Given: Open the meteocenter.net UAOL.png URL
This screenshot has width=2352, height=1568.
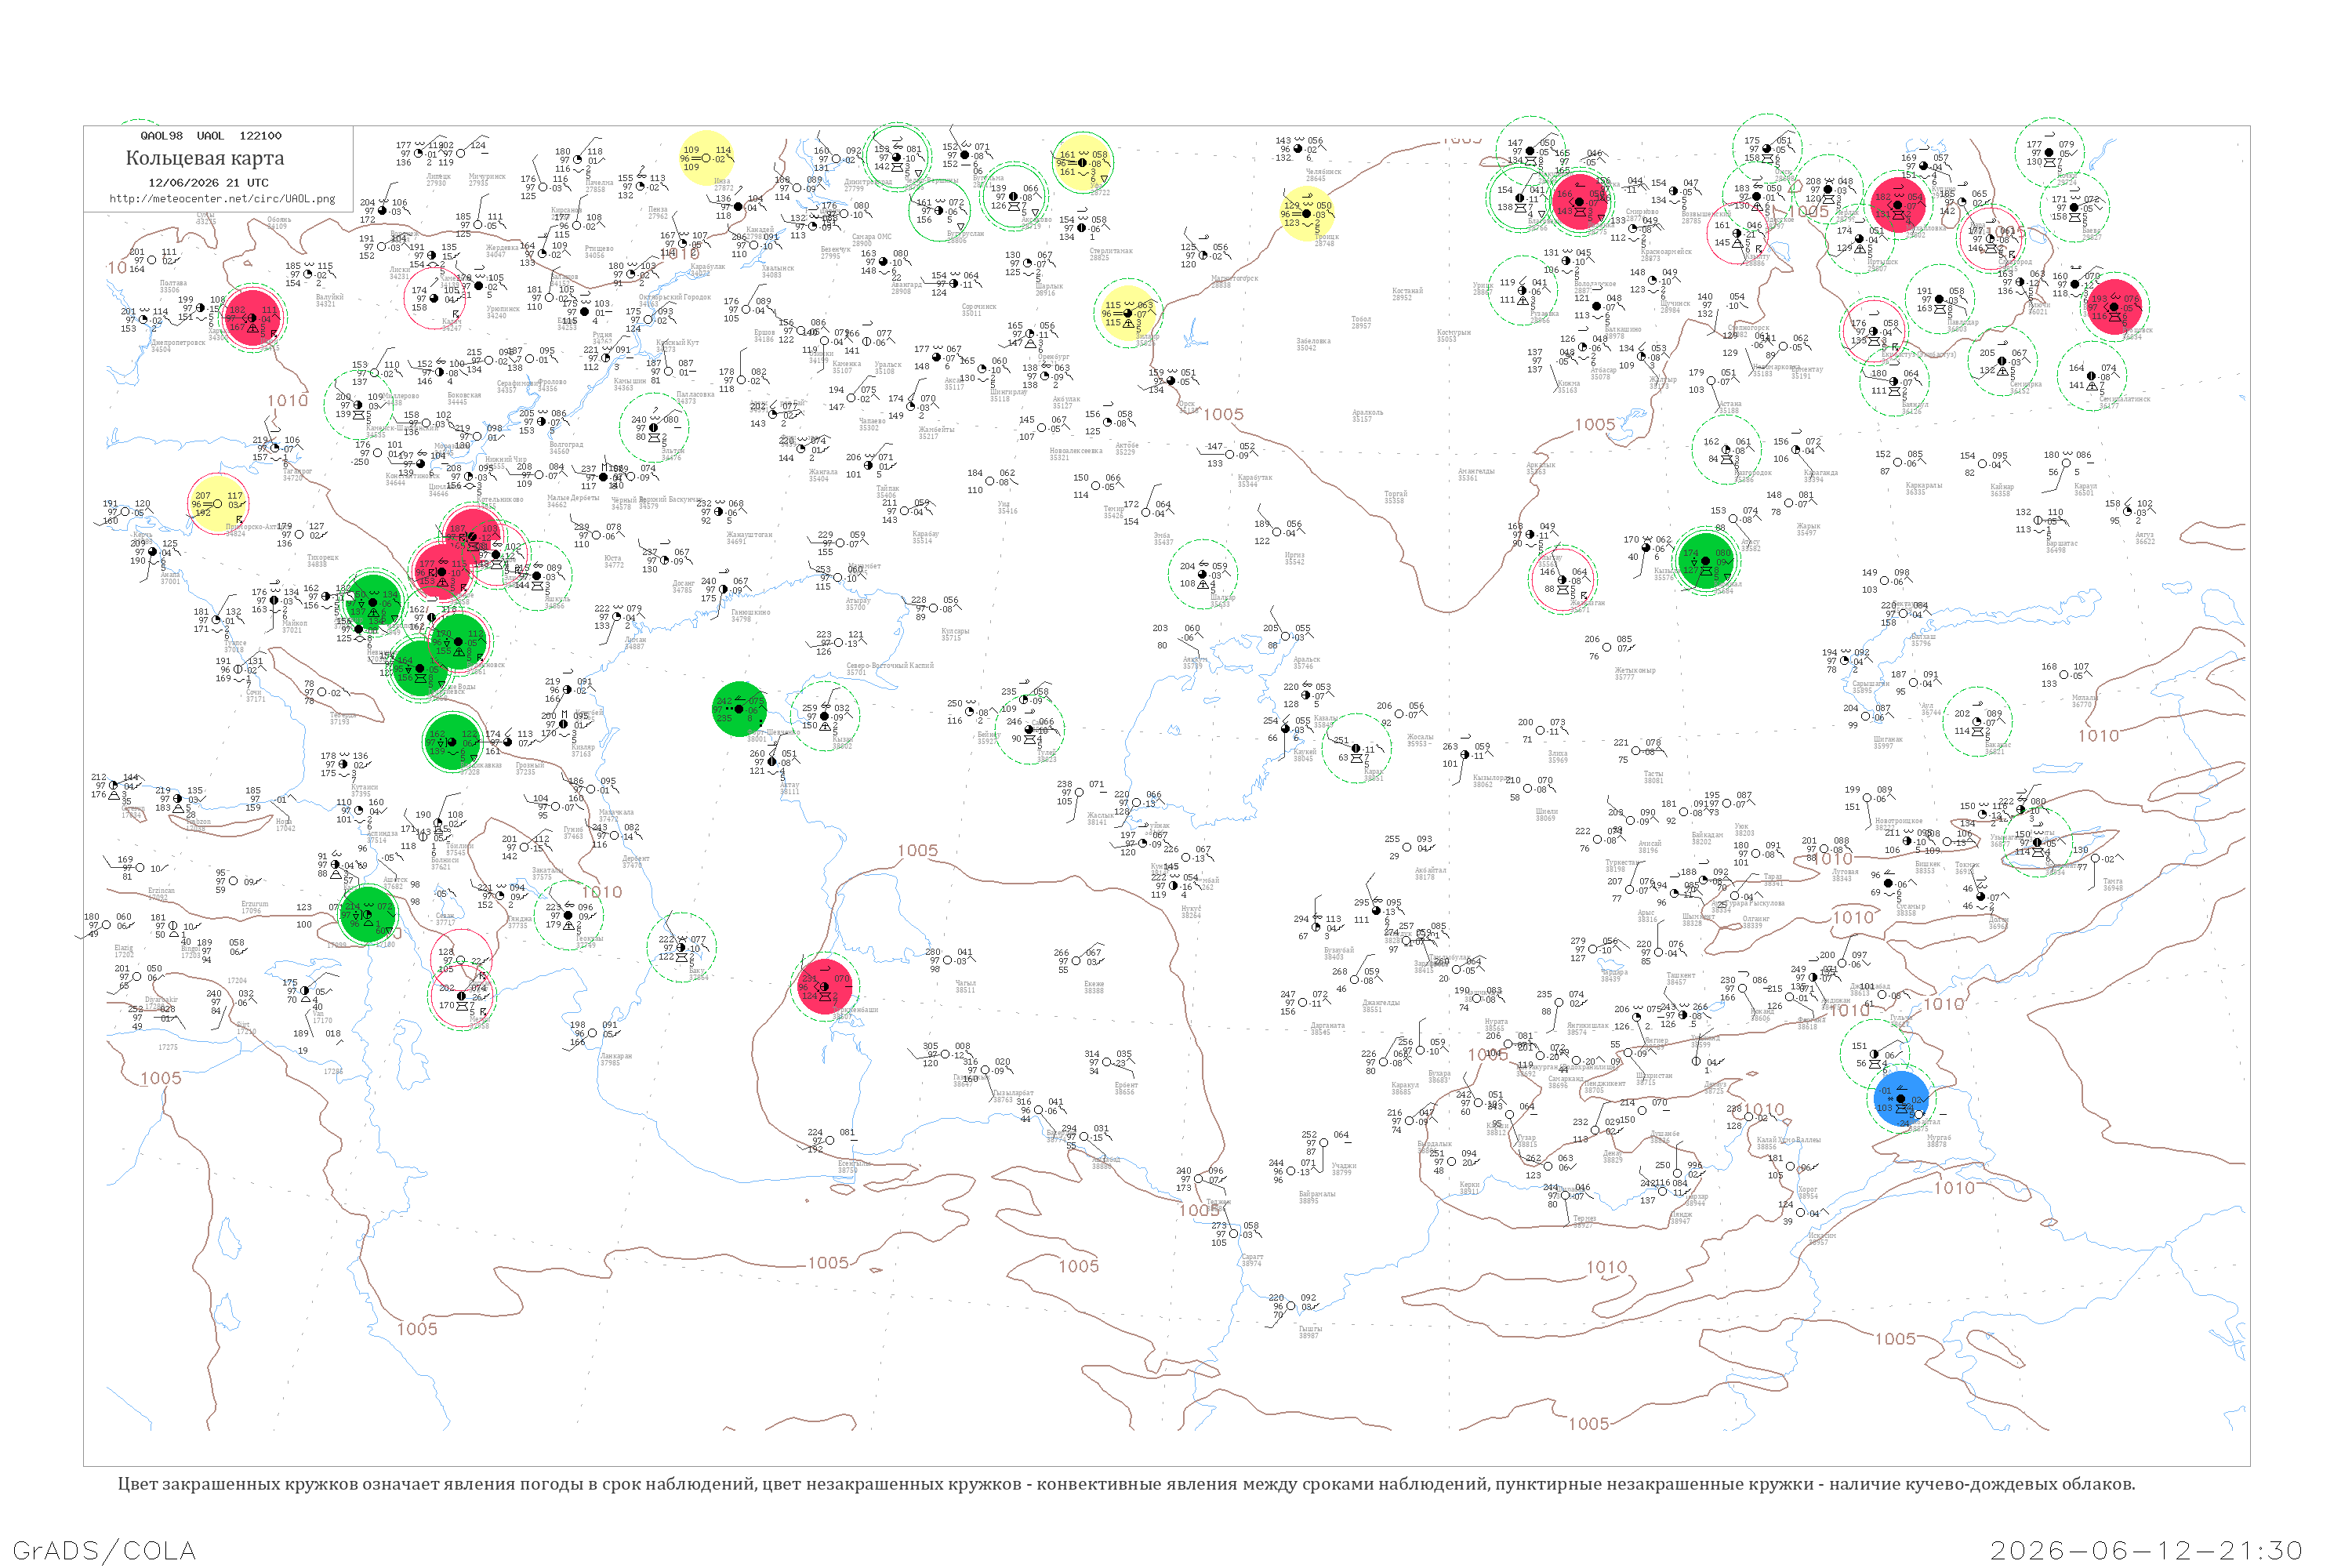Looking at the screenshot, I should [x=222, y=198].
